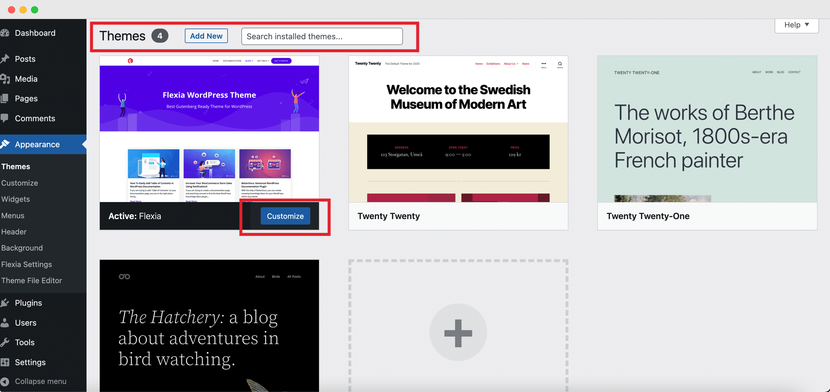Click Search installed themes input field
The width and height of the screenshot is (830, 392).
[x=322, y=36]
